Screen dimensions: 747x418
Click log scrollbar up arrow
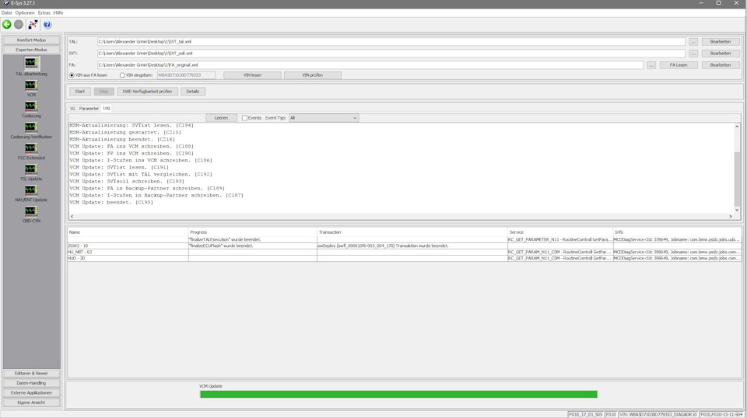[x=737, y=127]
